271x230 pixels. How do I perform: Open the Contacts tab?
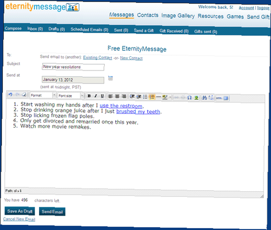148,15
